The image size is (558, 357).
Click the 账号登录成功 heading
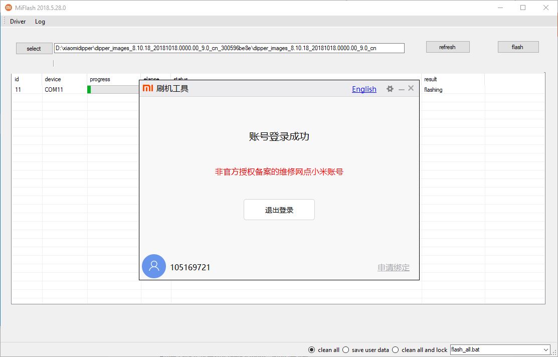279,136
